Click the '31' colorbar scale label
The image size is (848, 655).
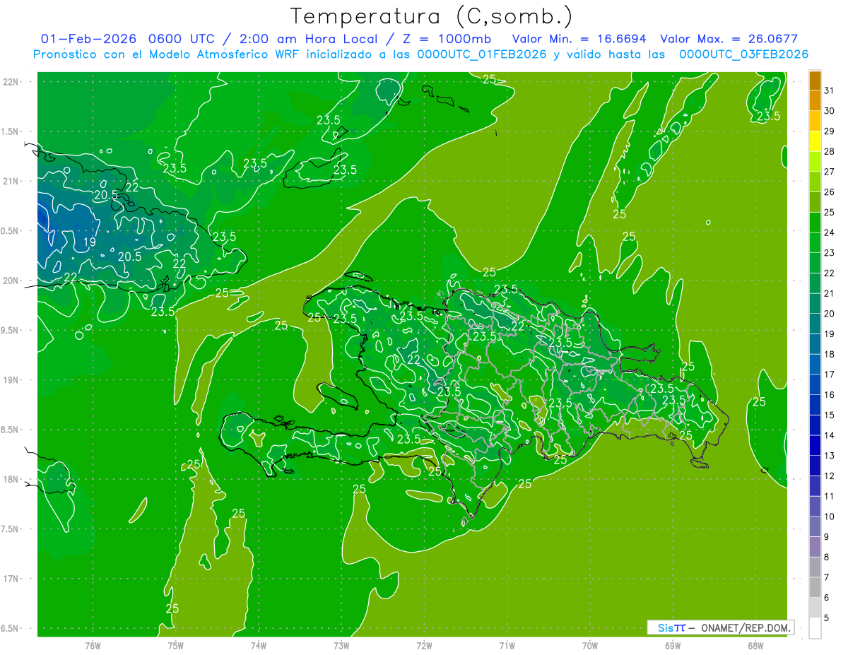829,89
